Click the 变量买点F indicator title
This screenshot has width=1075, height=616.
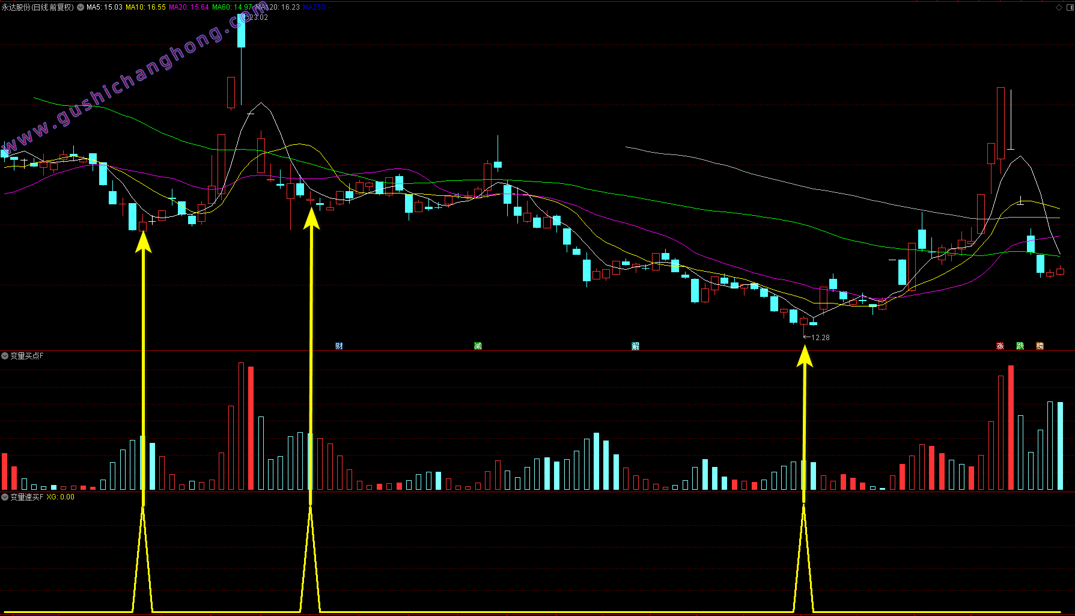27,356
